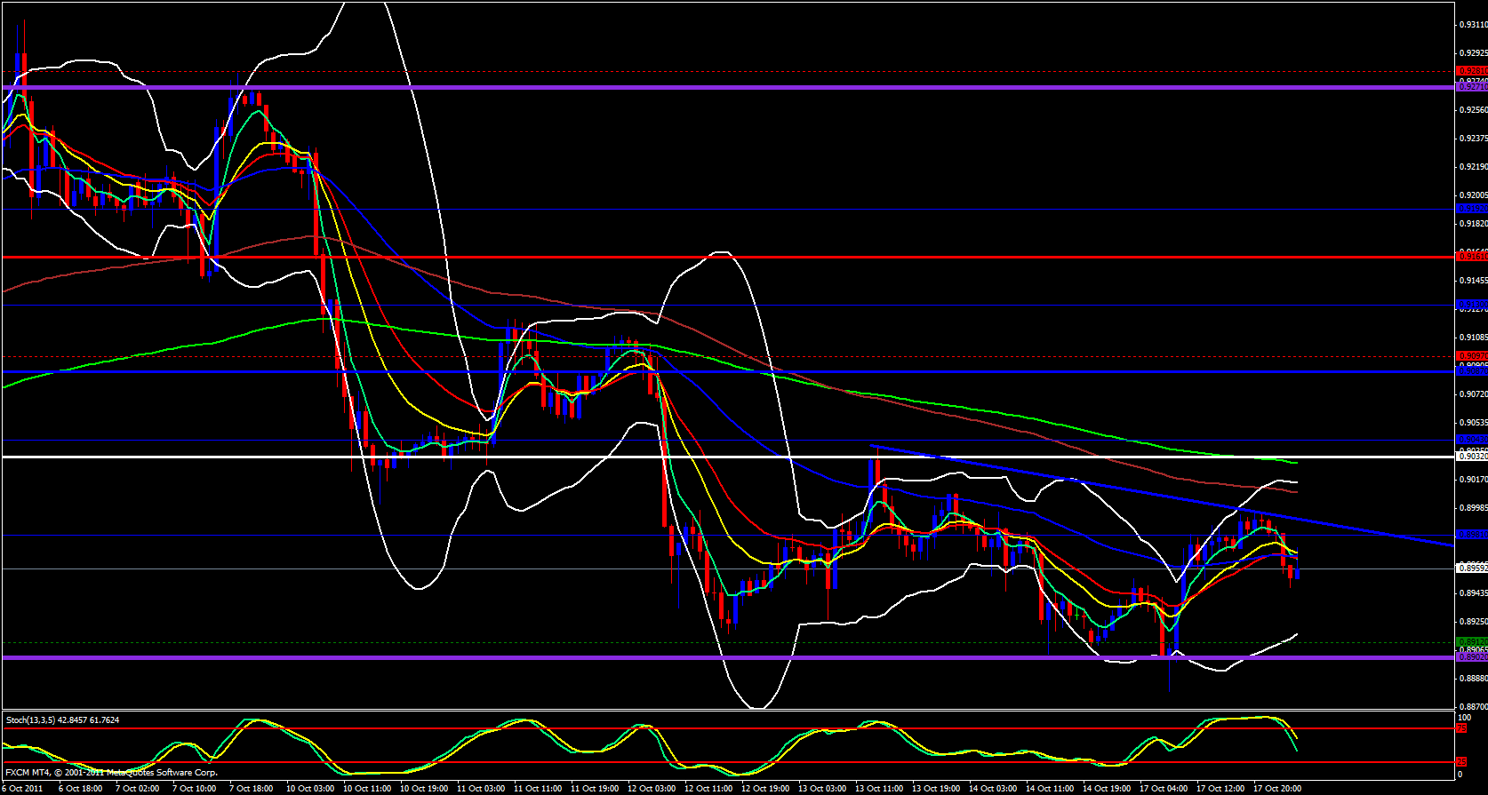1488x795 pixels.
Task: Click the red 0.91610 price level label
Action: [1472, 257]
